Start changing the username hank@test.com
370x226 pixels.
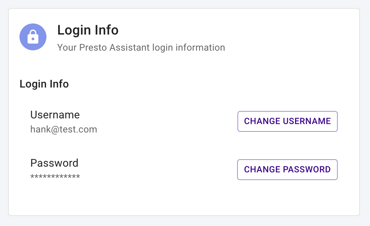click(287, 121)
